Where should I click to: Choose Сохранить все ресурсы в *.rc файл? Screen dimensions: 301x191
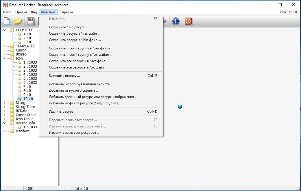pos(101,67)
